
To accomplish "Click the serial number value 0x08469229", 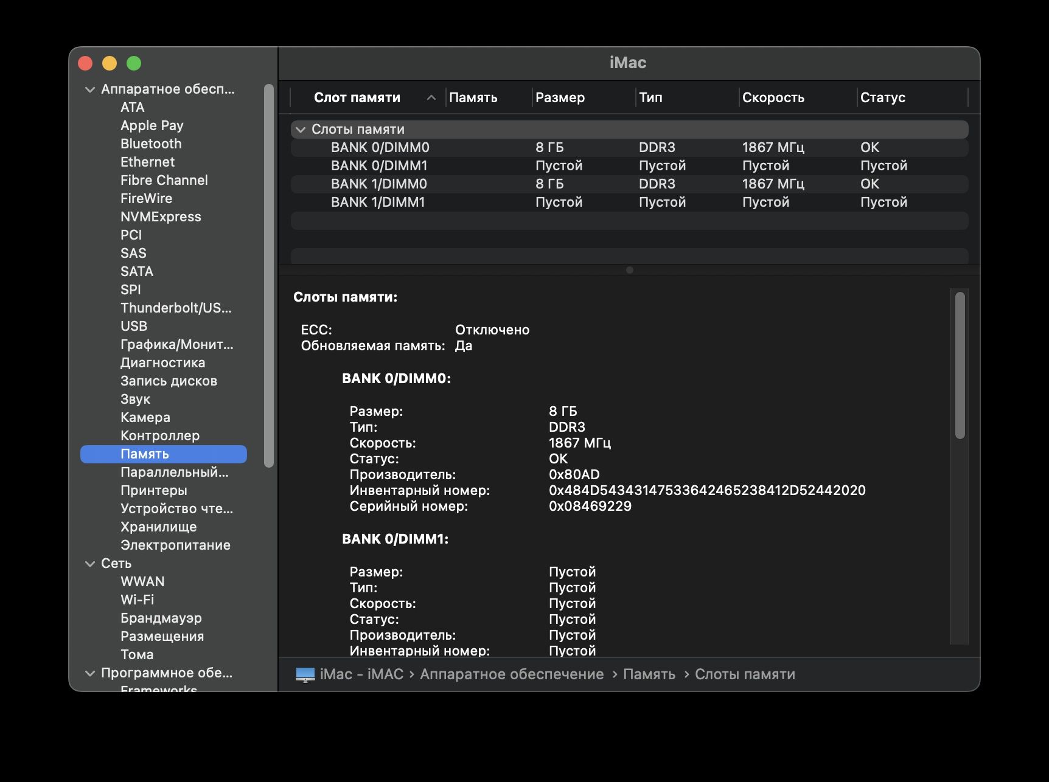I will click(590, 507).
